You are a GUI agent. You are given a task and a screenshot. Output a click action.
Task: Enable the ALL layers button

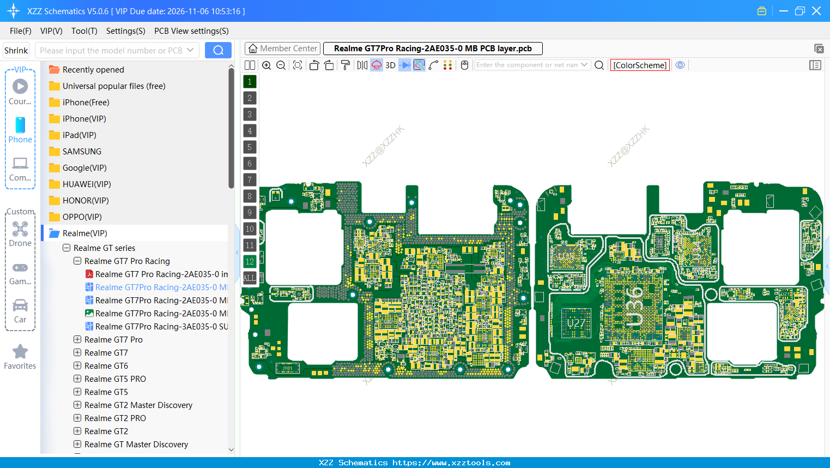(x=249, y=278)
